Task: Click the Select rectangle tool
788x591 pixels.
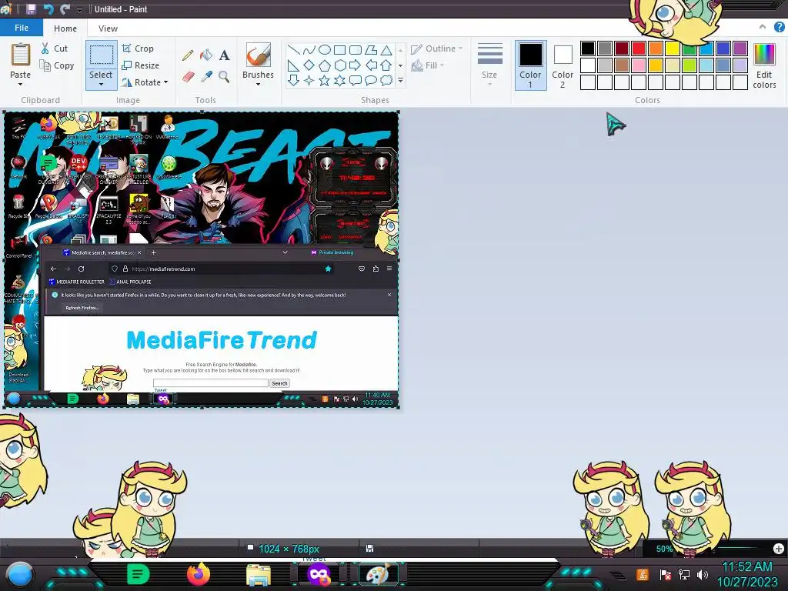Action: 101,55
